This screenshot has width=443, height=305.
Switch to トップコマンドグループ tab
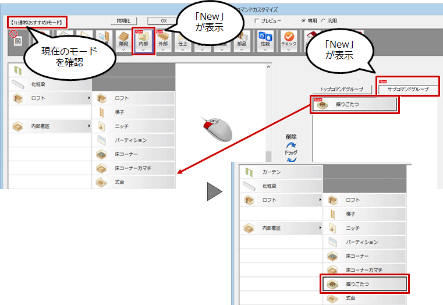point(342,90)
